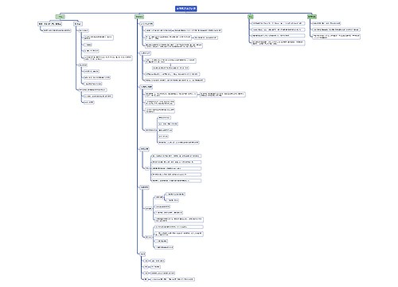
Task: Click the node with five stacked children in the central branch
Action: [146, 168]
